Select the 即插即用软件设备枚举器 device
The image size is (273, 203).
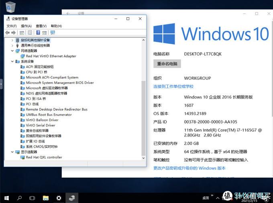pyautogui.click(x=43, y=136)
